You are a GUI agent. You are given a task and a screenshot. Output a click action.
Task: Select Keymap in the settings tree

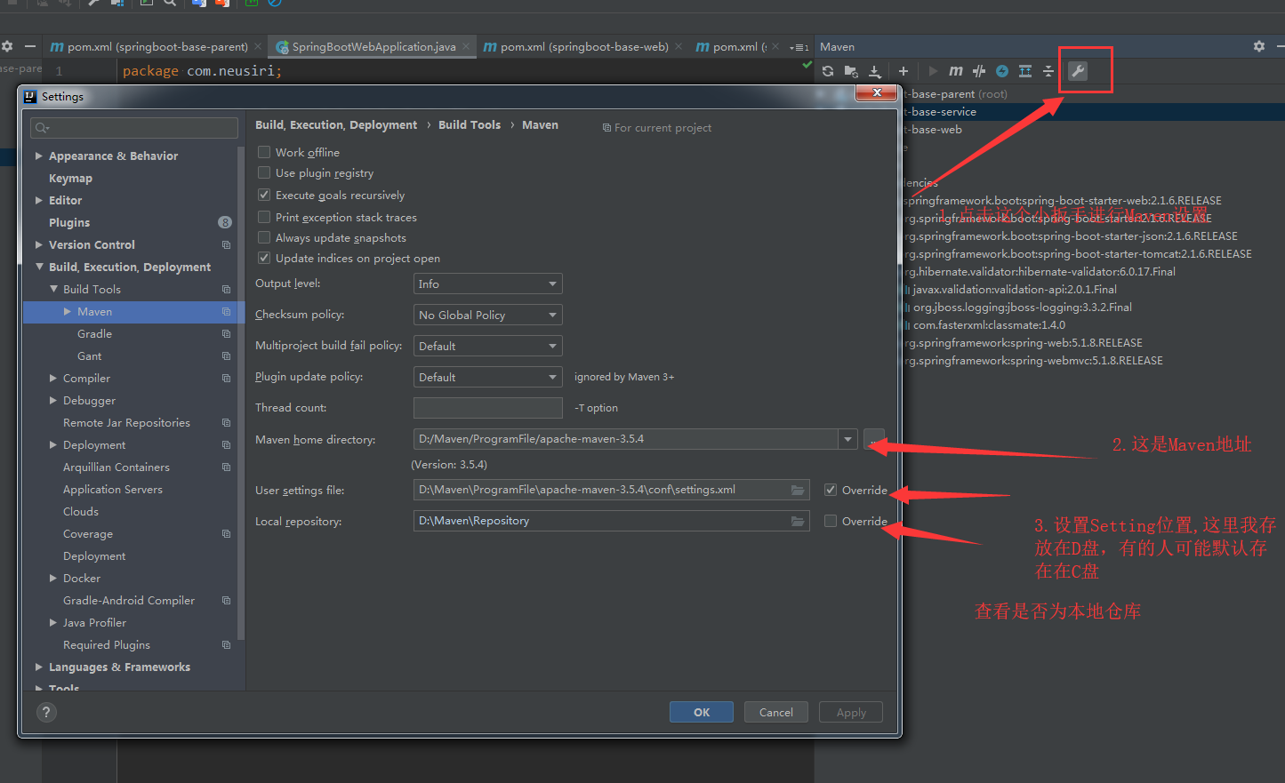click(x=70, y=178)
